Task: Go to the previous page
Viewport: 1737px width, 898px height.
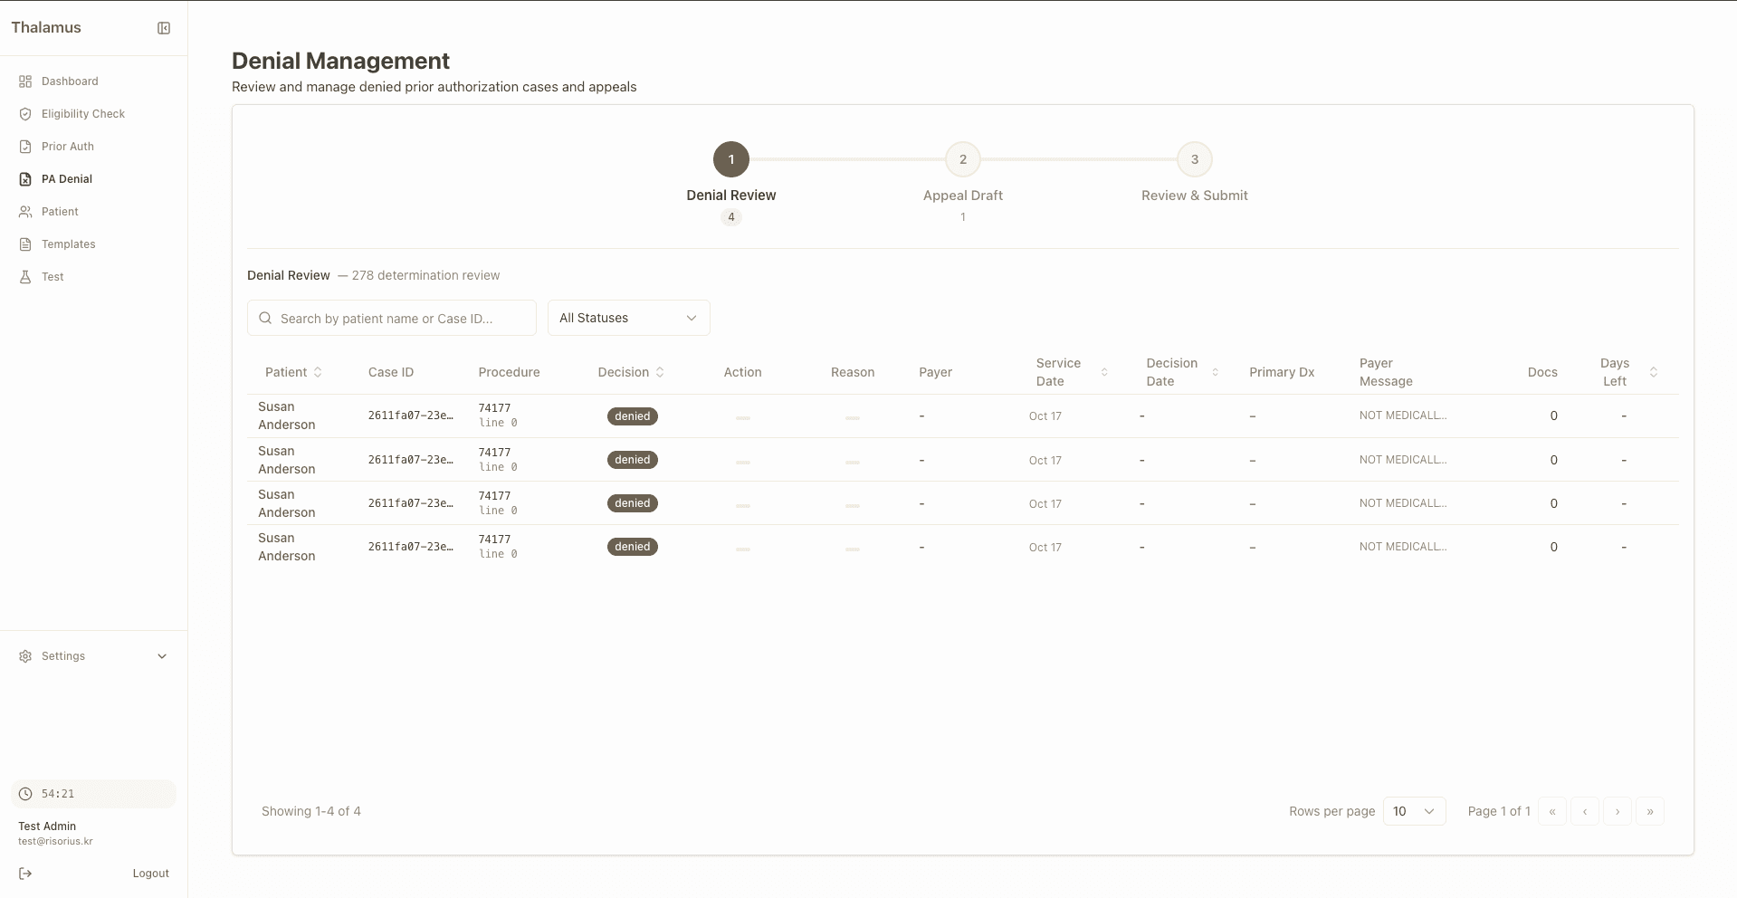Action: (x=1585, y=811)
